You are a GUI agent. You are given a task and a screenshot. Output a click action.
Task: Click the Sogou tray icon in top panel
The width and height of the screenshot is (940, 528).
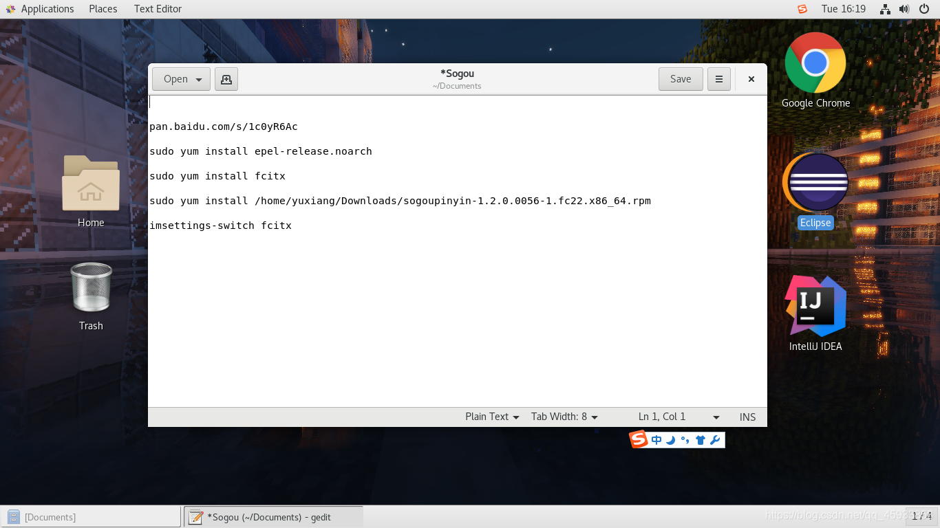(802, 9)
